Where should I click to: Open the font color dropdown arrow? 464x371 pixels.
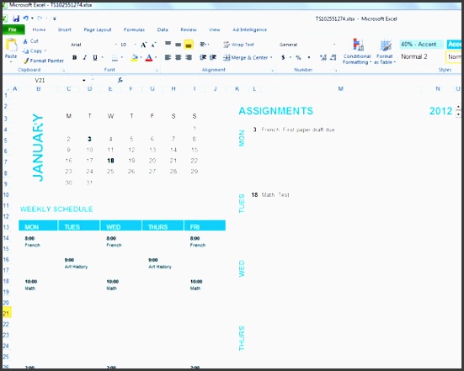[x=156, y=58]
